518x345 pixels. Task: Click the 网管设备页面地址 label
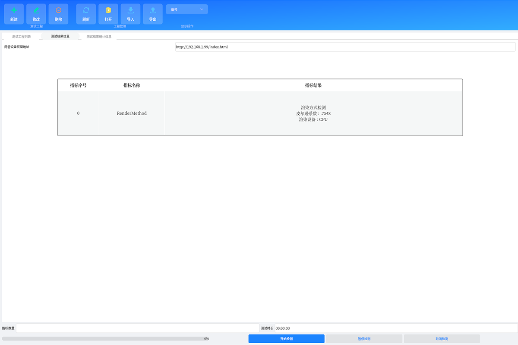17,47
